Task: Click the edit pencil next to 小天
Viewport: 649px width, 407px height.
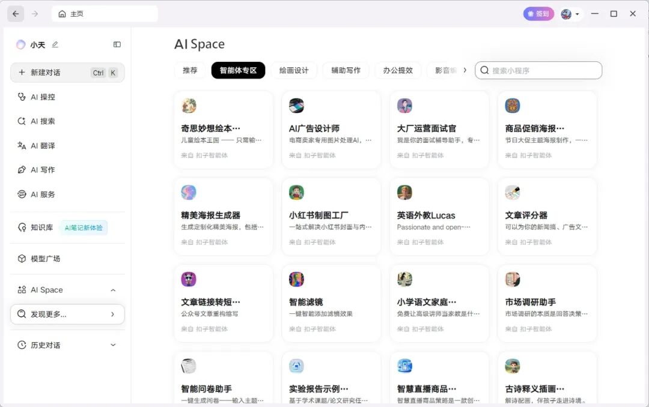Action: [x=55, y=44]
